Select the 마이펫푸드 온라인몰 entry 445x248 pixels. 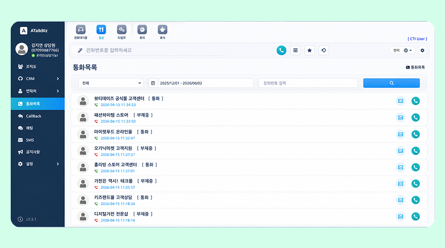coord(249,134)
